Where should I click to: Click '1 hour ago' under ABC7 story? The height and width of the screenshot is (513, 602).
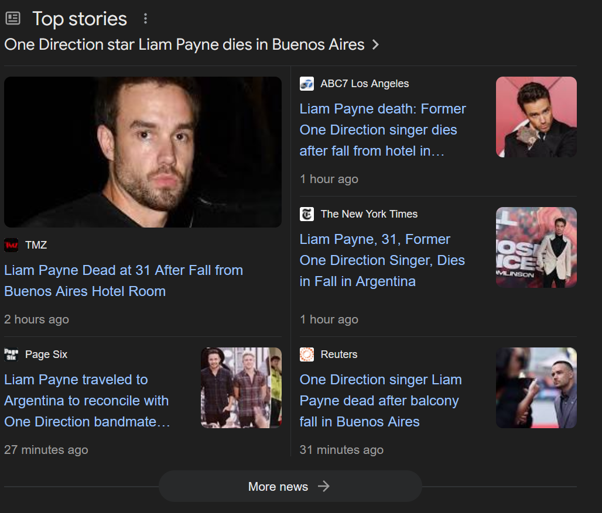click(x=329, y=179)
